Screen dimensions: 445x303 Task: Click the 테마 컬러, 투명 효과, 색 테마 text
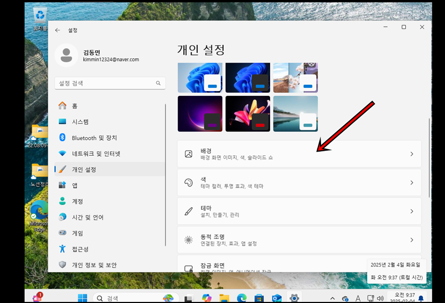(232, 186)
